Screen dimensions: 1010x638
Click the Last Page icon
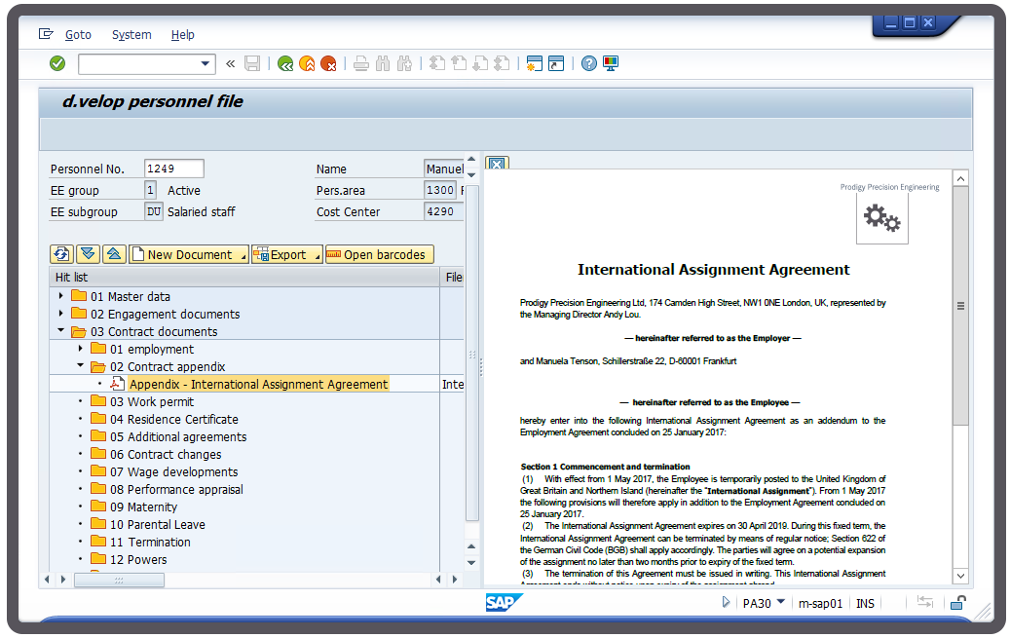coord(502,63)
